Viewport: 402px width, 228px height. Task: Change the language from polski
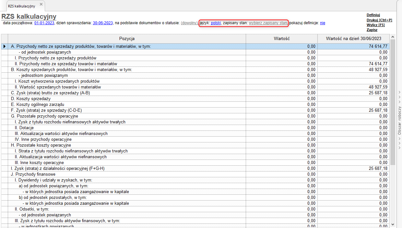(x=216, y=23)
